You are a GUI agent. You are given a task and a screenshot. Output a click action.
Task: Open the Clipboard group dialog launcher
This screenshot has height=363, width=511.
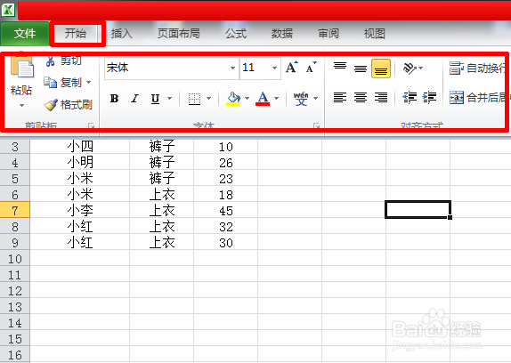[92, 125]
